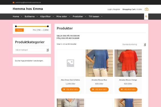Click Du har inga produkter i varukorgen text
161x107 pixels.
point(29,61)
